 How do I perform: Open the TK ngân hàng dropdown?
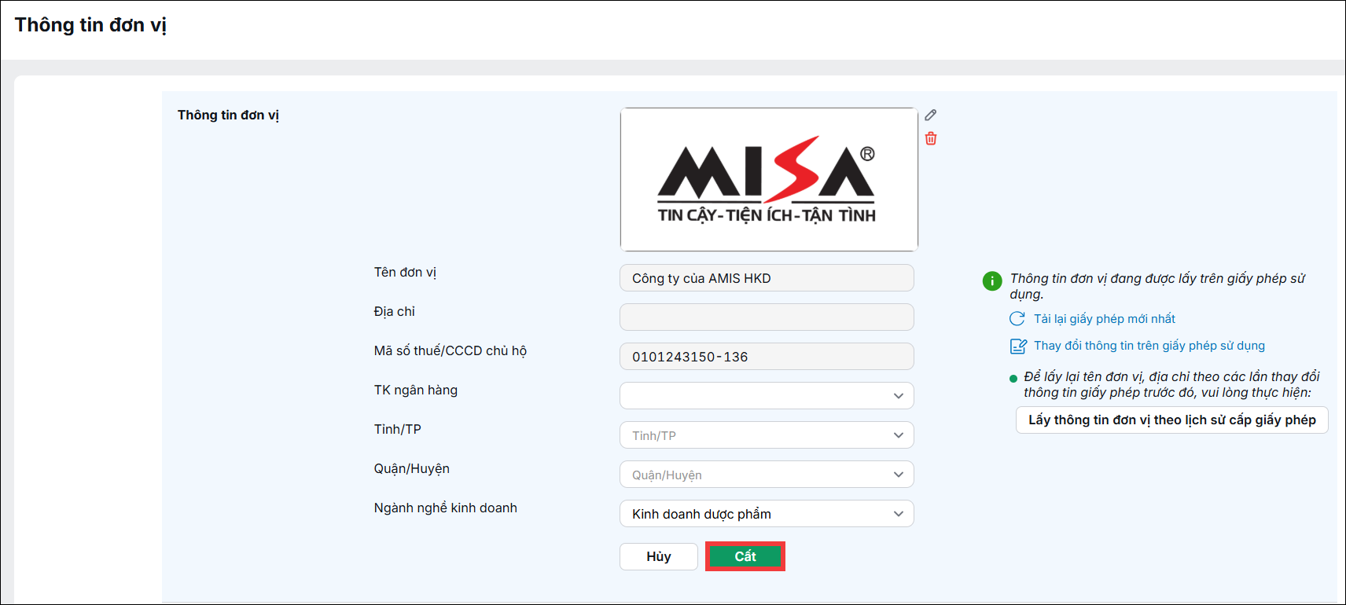[x=767, y=396]
